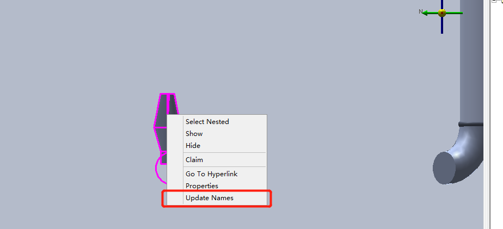Viewport: 503px width, 229px height.
Task: Click the vertical splitter beside right panel
Action: coord(488,114)
